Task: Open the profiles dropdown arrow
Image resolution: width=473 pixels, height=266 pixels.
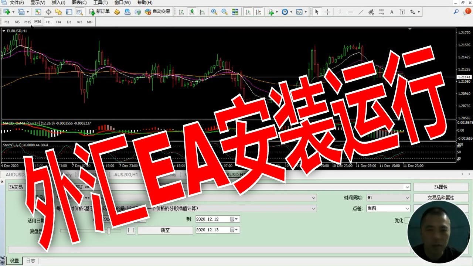Action: tap(27, 12)
